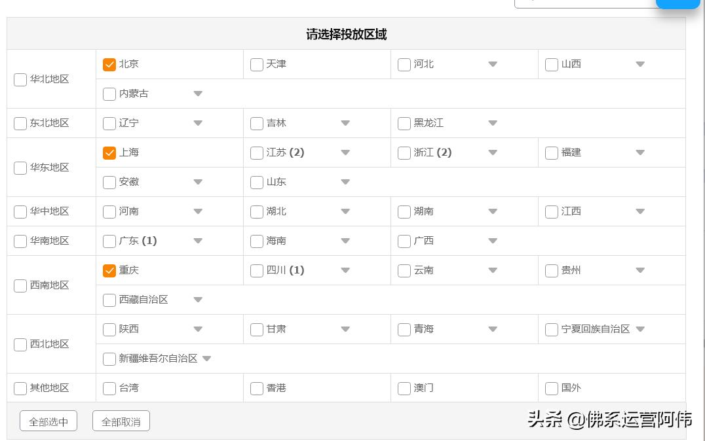Deselect the 上海 checkbox
This screenshot has width=705, height=441.
click(x=109, y=152)
